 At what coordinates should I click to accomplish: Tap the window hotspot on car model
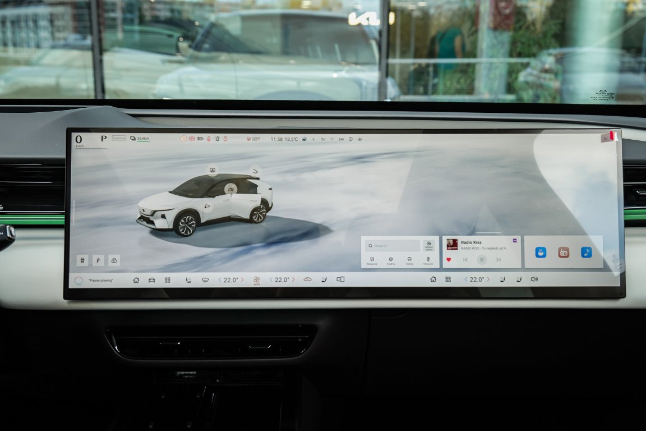pos(230,189)
